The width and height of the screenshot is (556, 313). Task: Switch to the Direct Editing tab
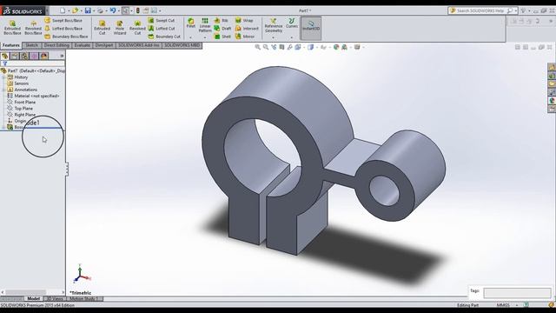click(x=56, y=45)
